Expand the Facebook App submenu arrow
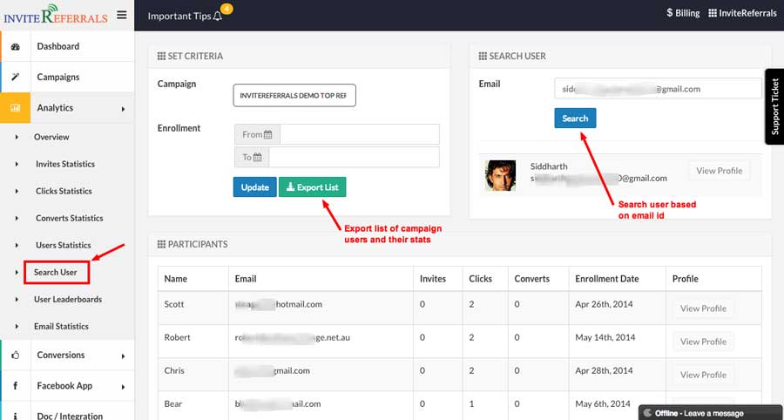784x420 pixels. [x=123, y=387]
